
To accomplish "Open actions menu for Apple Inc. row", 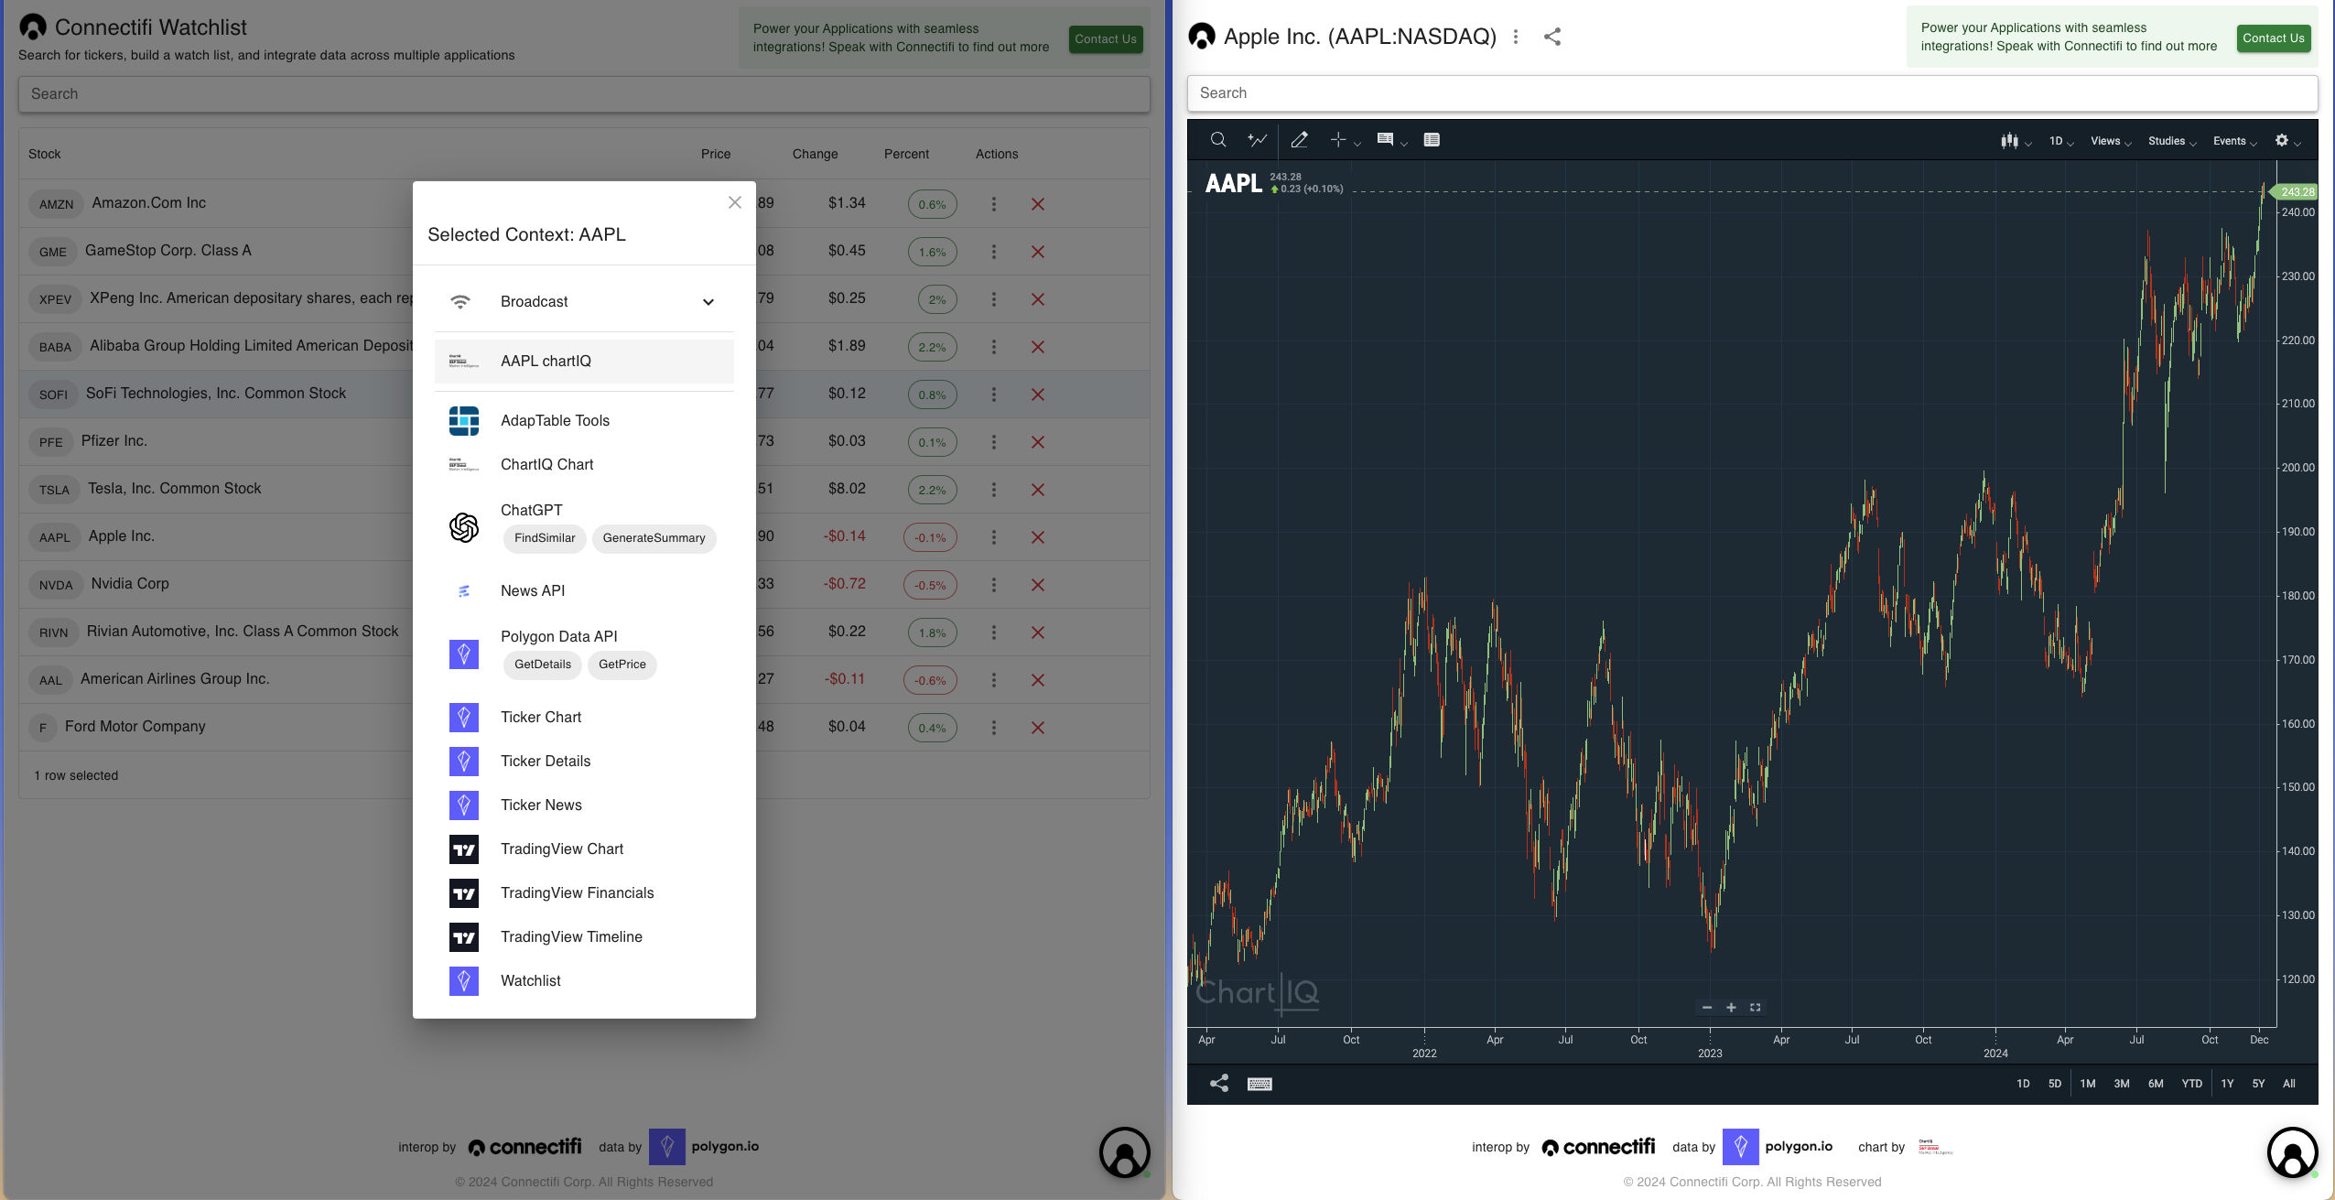I will (993, 537).
